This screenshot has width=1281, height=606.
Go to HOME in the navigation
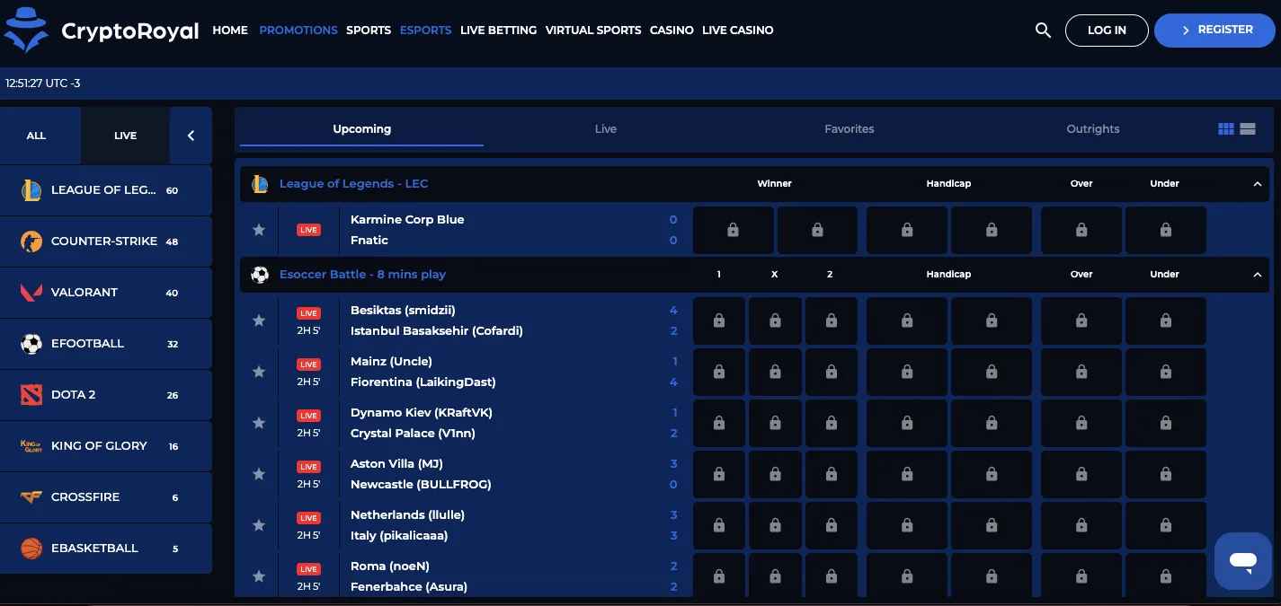point(230,31)
